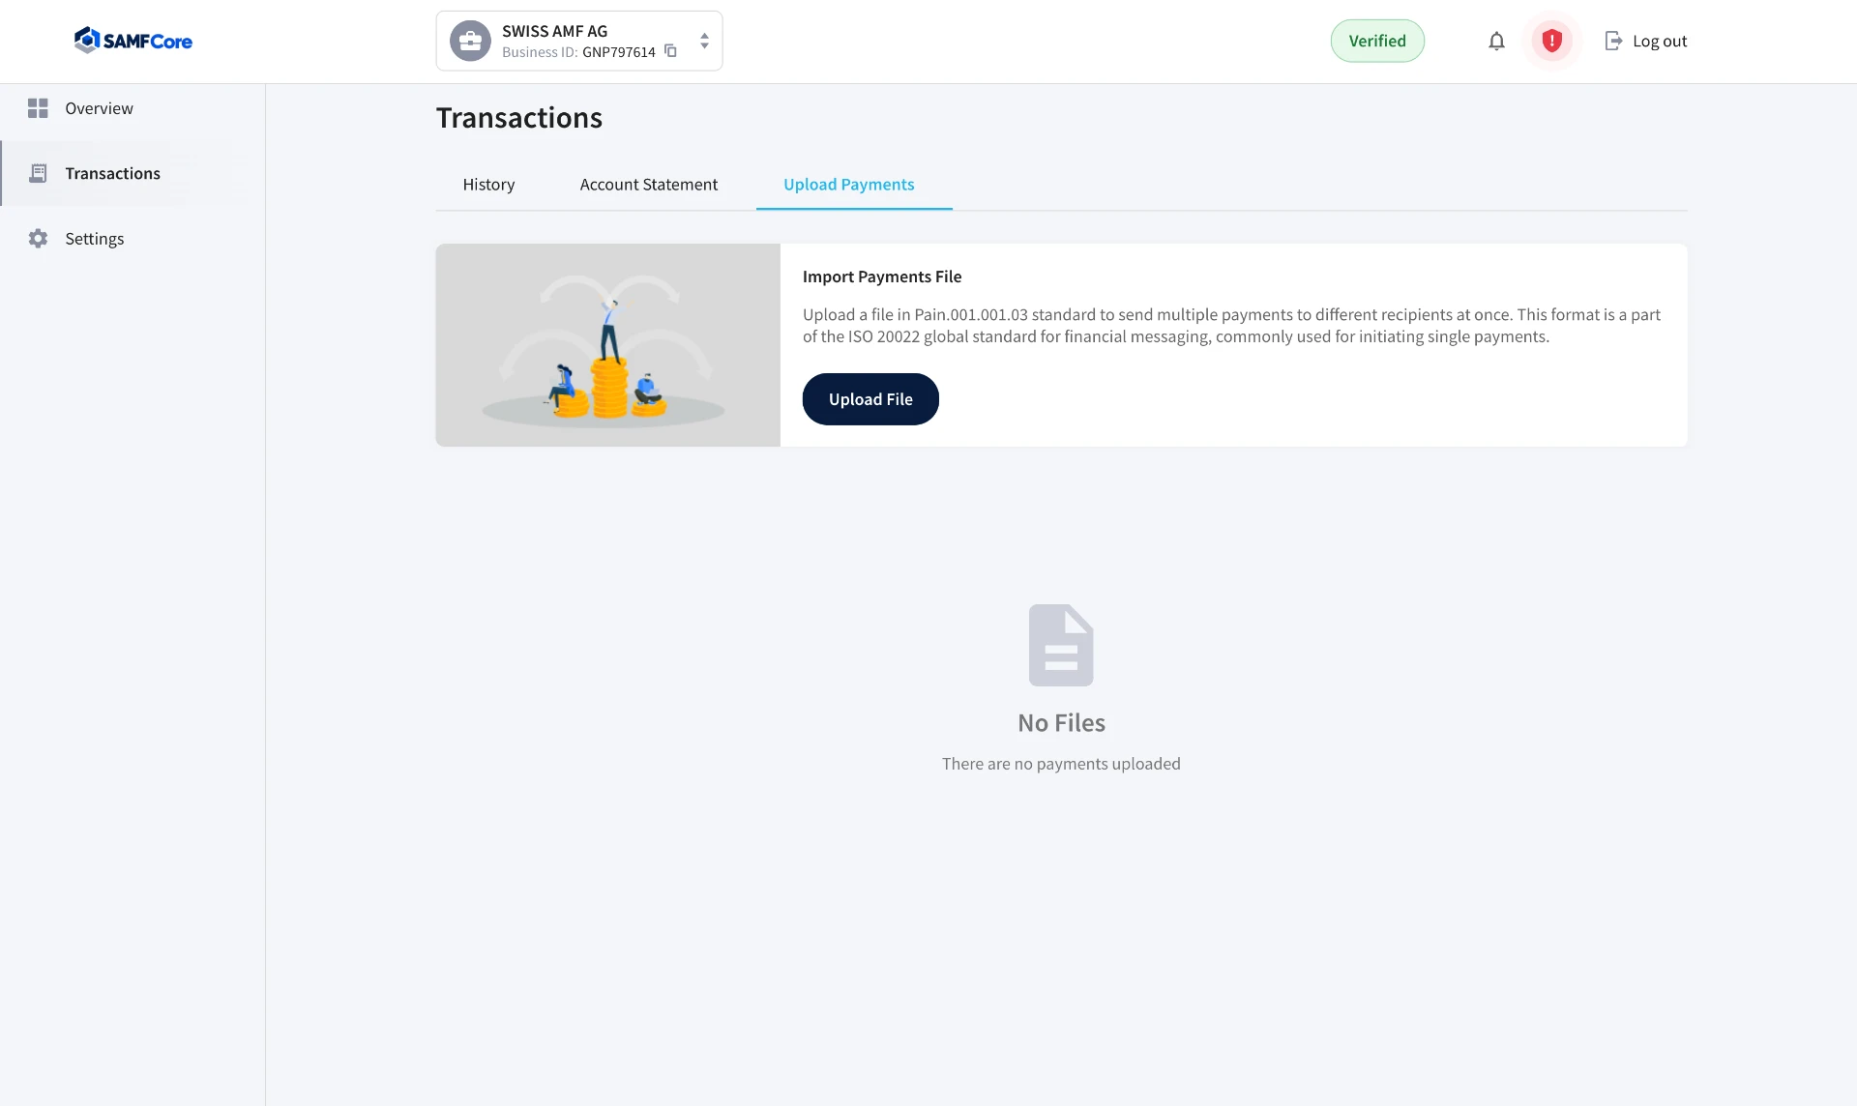Expand the SWISS AMF AG business selector

pos(704,41)
